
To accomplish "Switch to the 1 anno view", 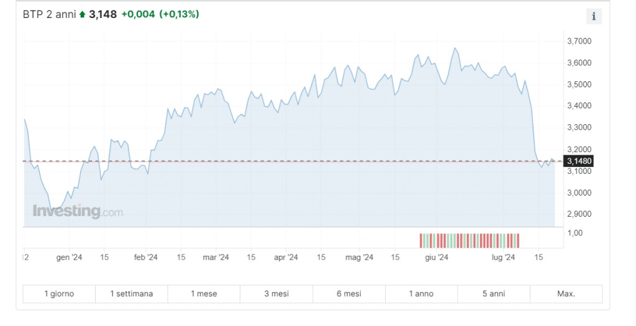I will click(x=421, y=294).
